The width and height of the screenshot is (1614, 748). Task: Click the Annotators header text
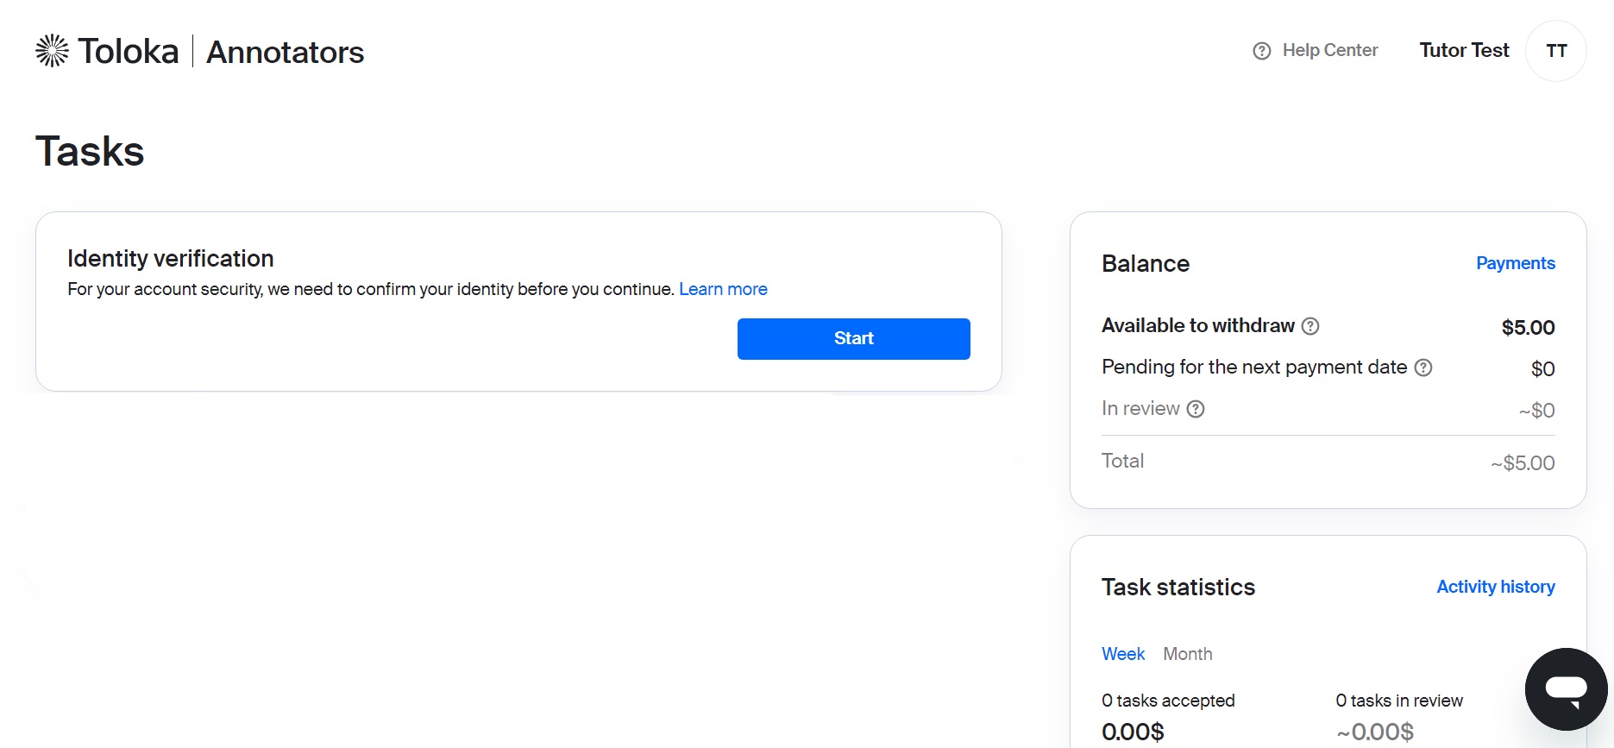(286, 53)
